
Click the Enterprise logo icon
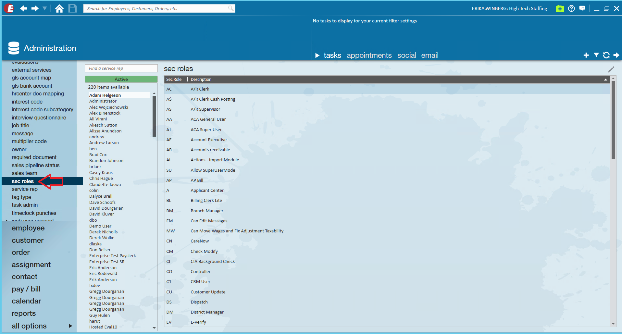point(9,8)
